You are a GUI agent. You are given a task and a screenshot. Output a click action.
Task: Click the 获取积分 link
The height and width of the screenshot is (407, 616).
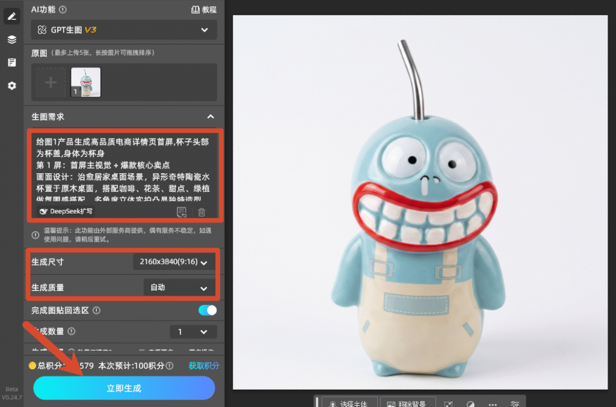[203, 366]
